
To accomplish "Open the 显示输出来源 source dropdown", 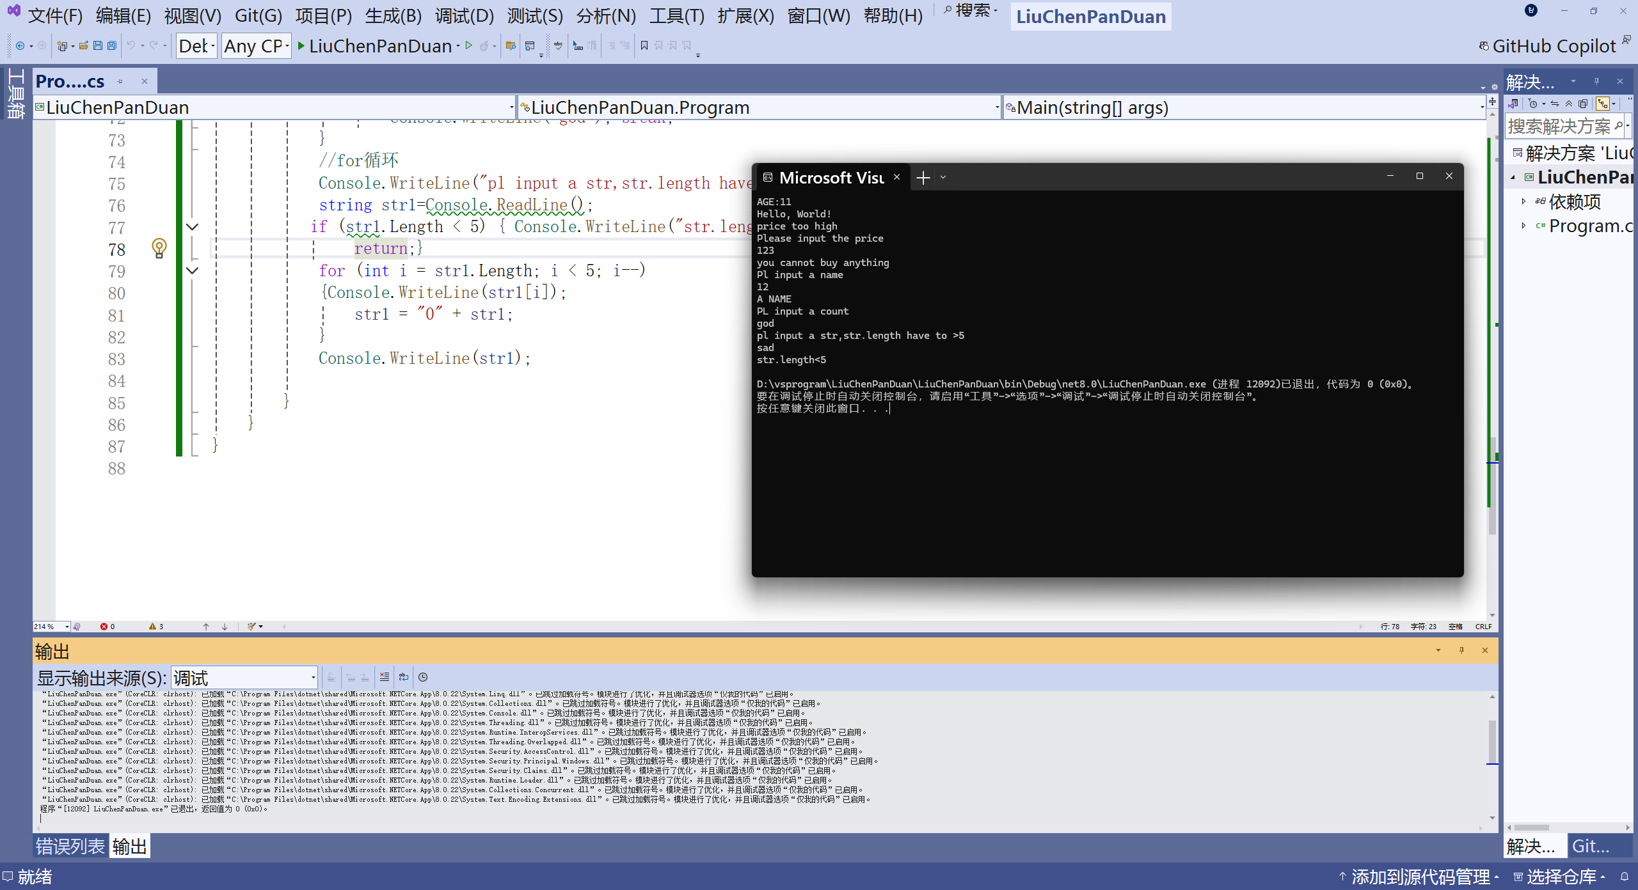I will tap(244, 677).
